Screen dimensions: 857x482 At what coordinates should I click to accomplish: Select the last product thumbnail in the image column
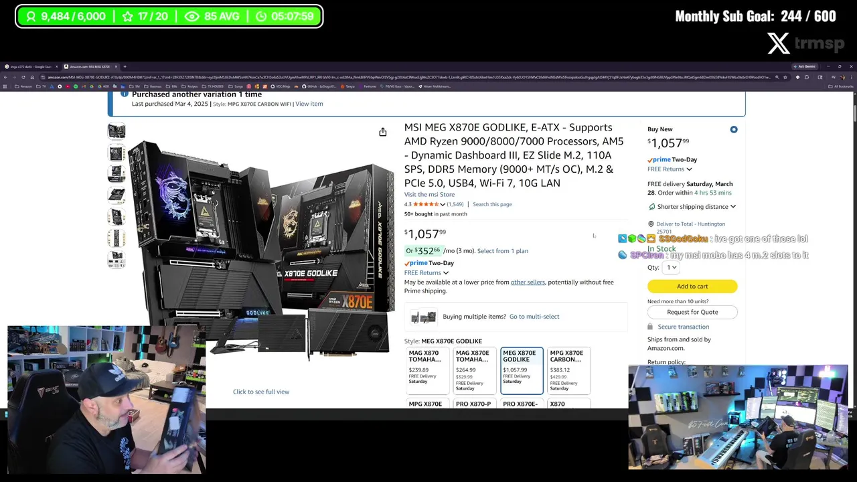116,259
